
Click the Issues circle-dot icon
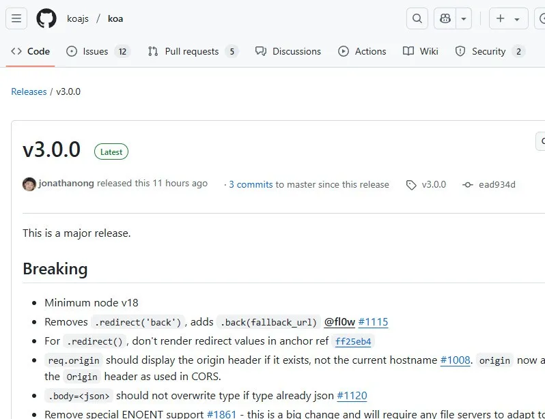pos(72,51)
